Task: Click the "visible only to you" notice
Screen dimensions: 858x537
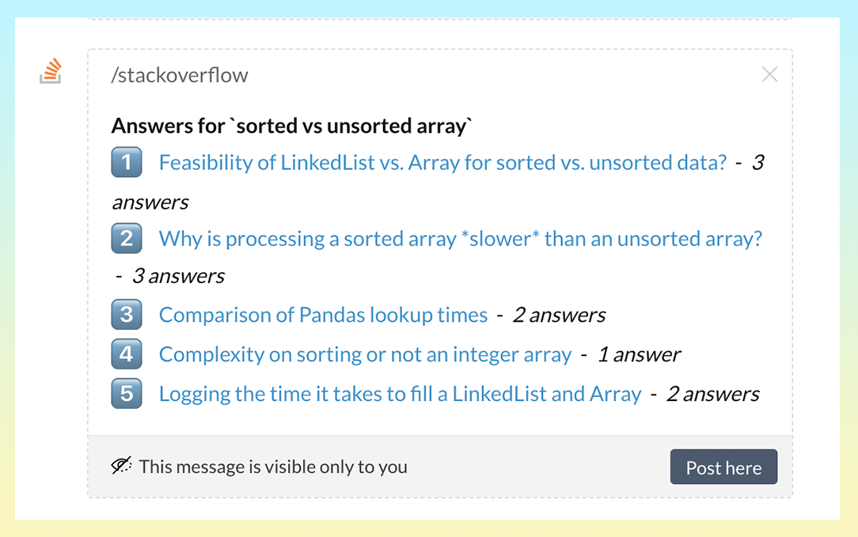Action: (273, 467)
